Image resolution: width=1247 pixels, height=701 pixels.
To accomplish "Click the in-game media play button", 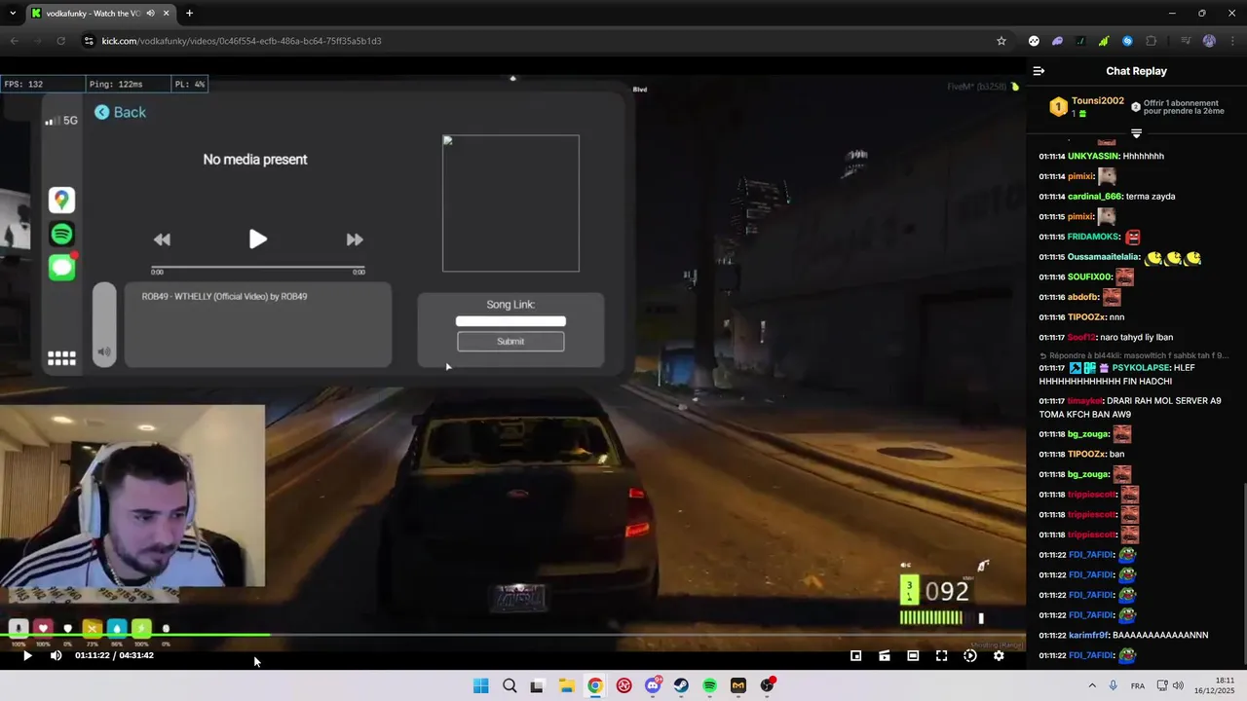I will pyautogui.click(x=257, y=240).
